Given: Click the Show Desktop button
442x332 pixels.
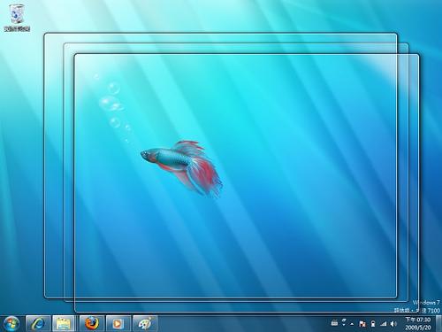Looking at the screenshot, I should pyautogui.click(x=438, y=323).
